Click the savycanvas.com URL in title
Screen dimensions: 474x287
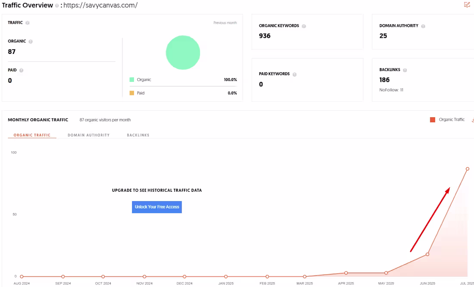coord(100,6)
